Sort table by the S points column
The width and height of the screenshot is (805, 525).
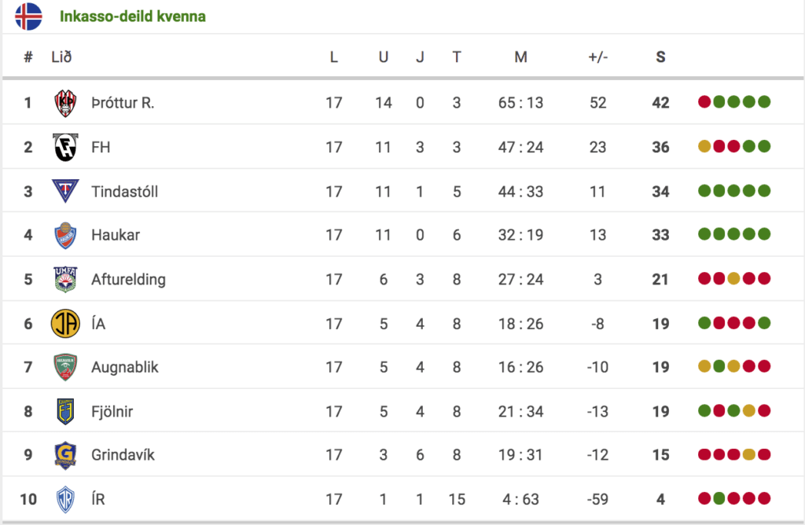tap(660, 57)
